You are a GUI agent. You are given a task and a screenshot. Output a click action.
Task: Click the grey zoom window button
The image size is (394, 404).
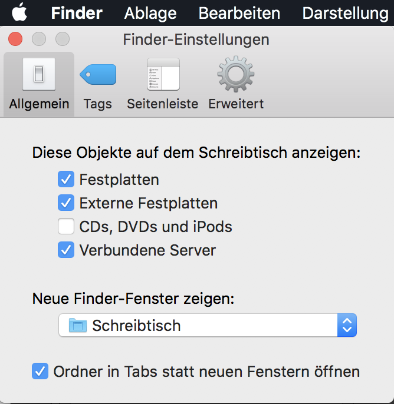click(x=63, y=39)
